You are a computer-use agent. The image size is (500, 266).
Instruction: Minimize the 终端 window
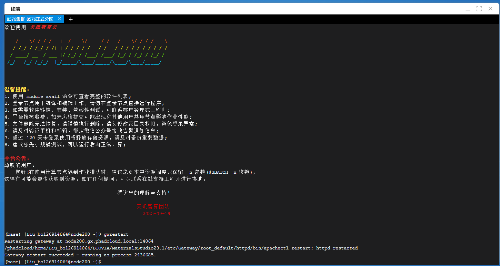click(468, 9)
